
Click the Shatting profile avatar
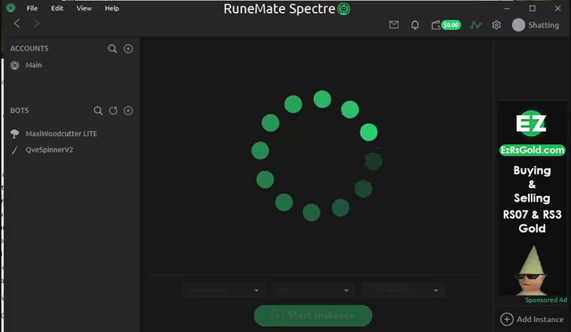518,25
